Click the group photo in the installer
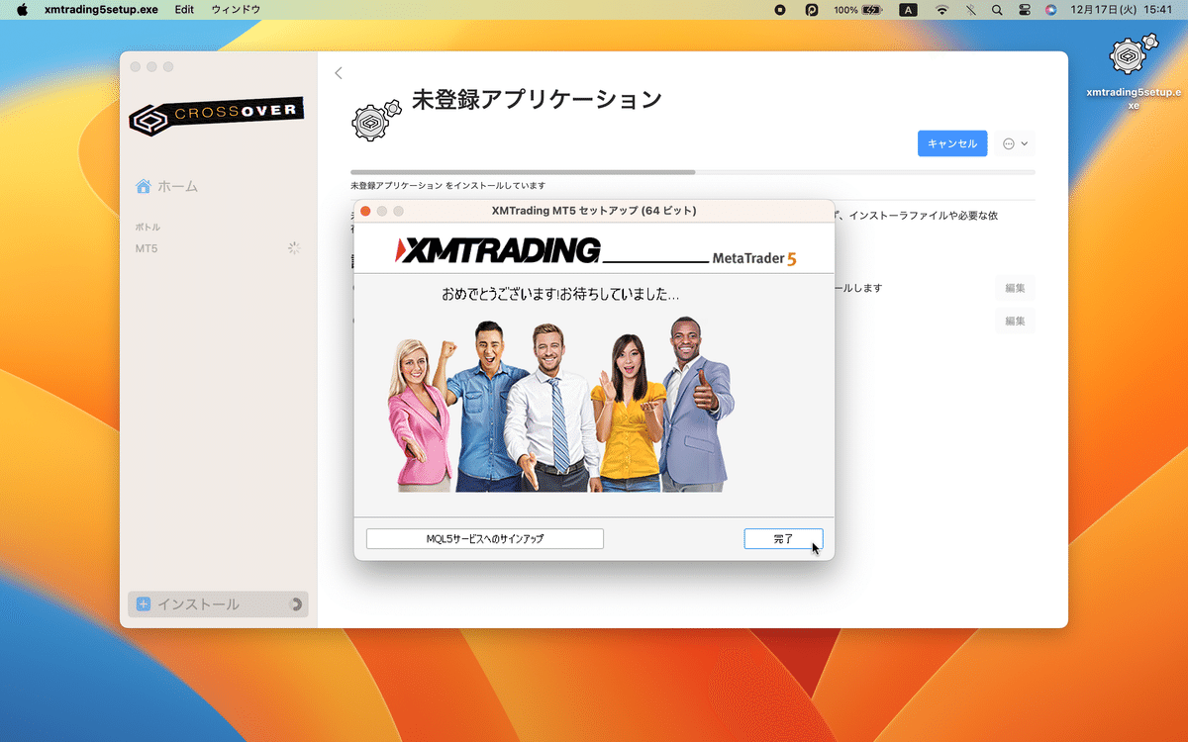The height and width of the screenshot is (742, 1188). tap(561, 404)
